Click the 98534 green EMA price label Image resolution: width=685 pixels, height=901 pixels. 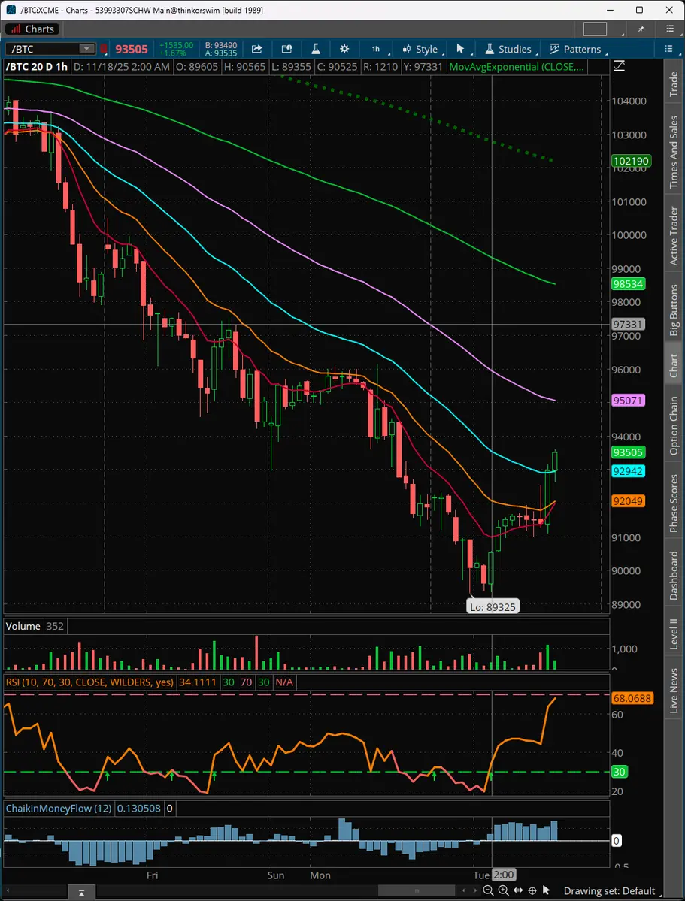click(628, 284)
